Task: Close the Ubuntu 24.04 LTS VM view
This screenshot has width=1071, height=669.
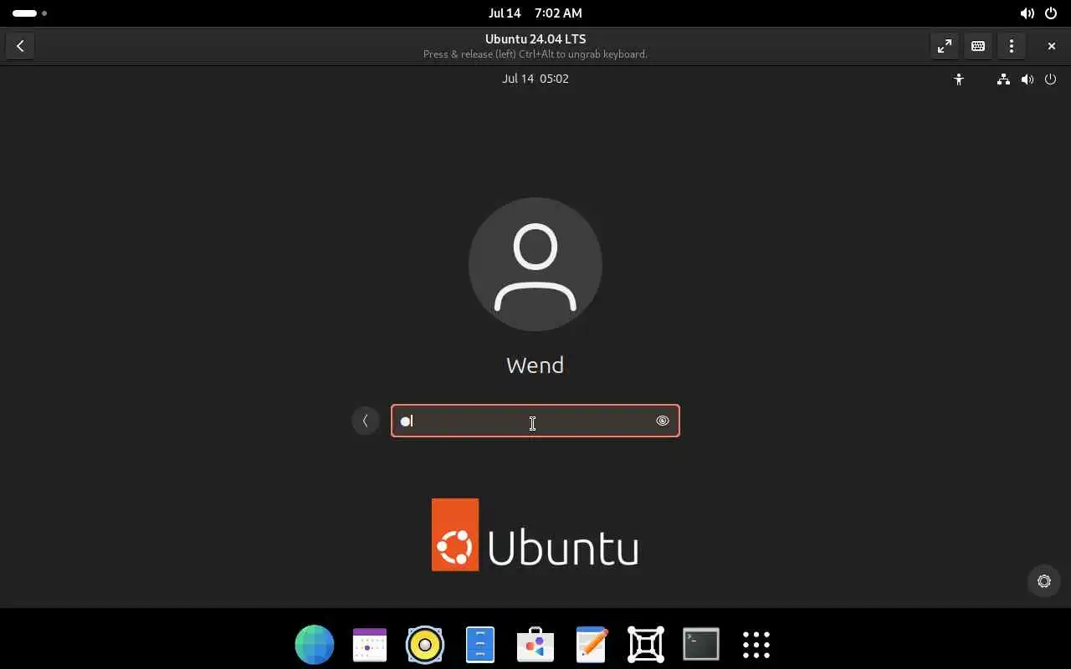Action: tap(1052, 46)
